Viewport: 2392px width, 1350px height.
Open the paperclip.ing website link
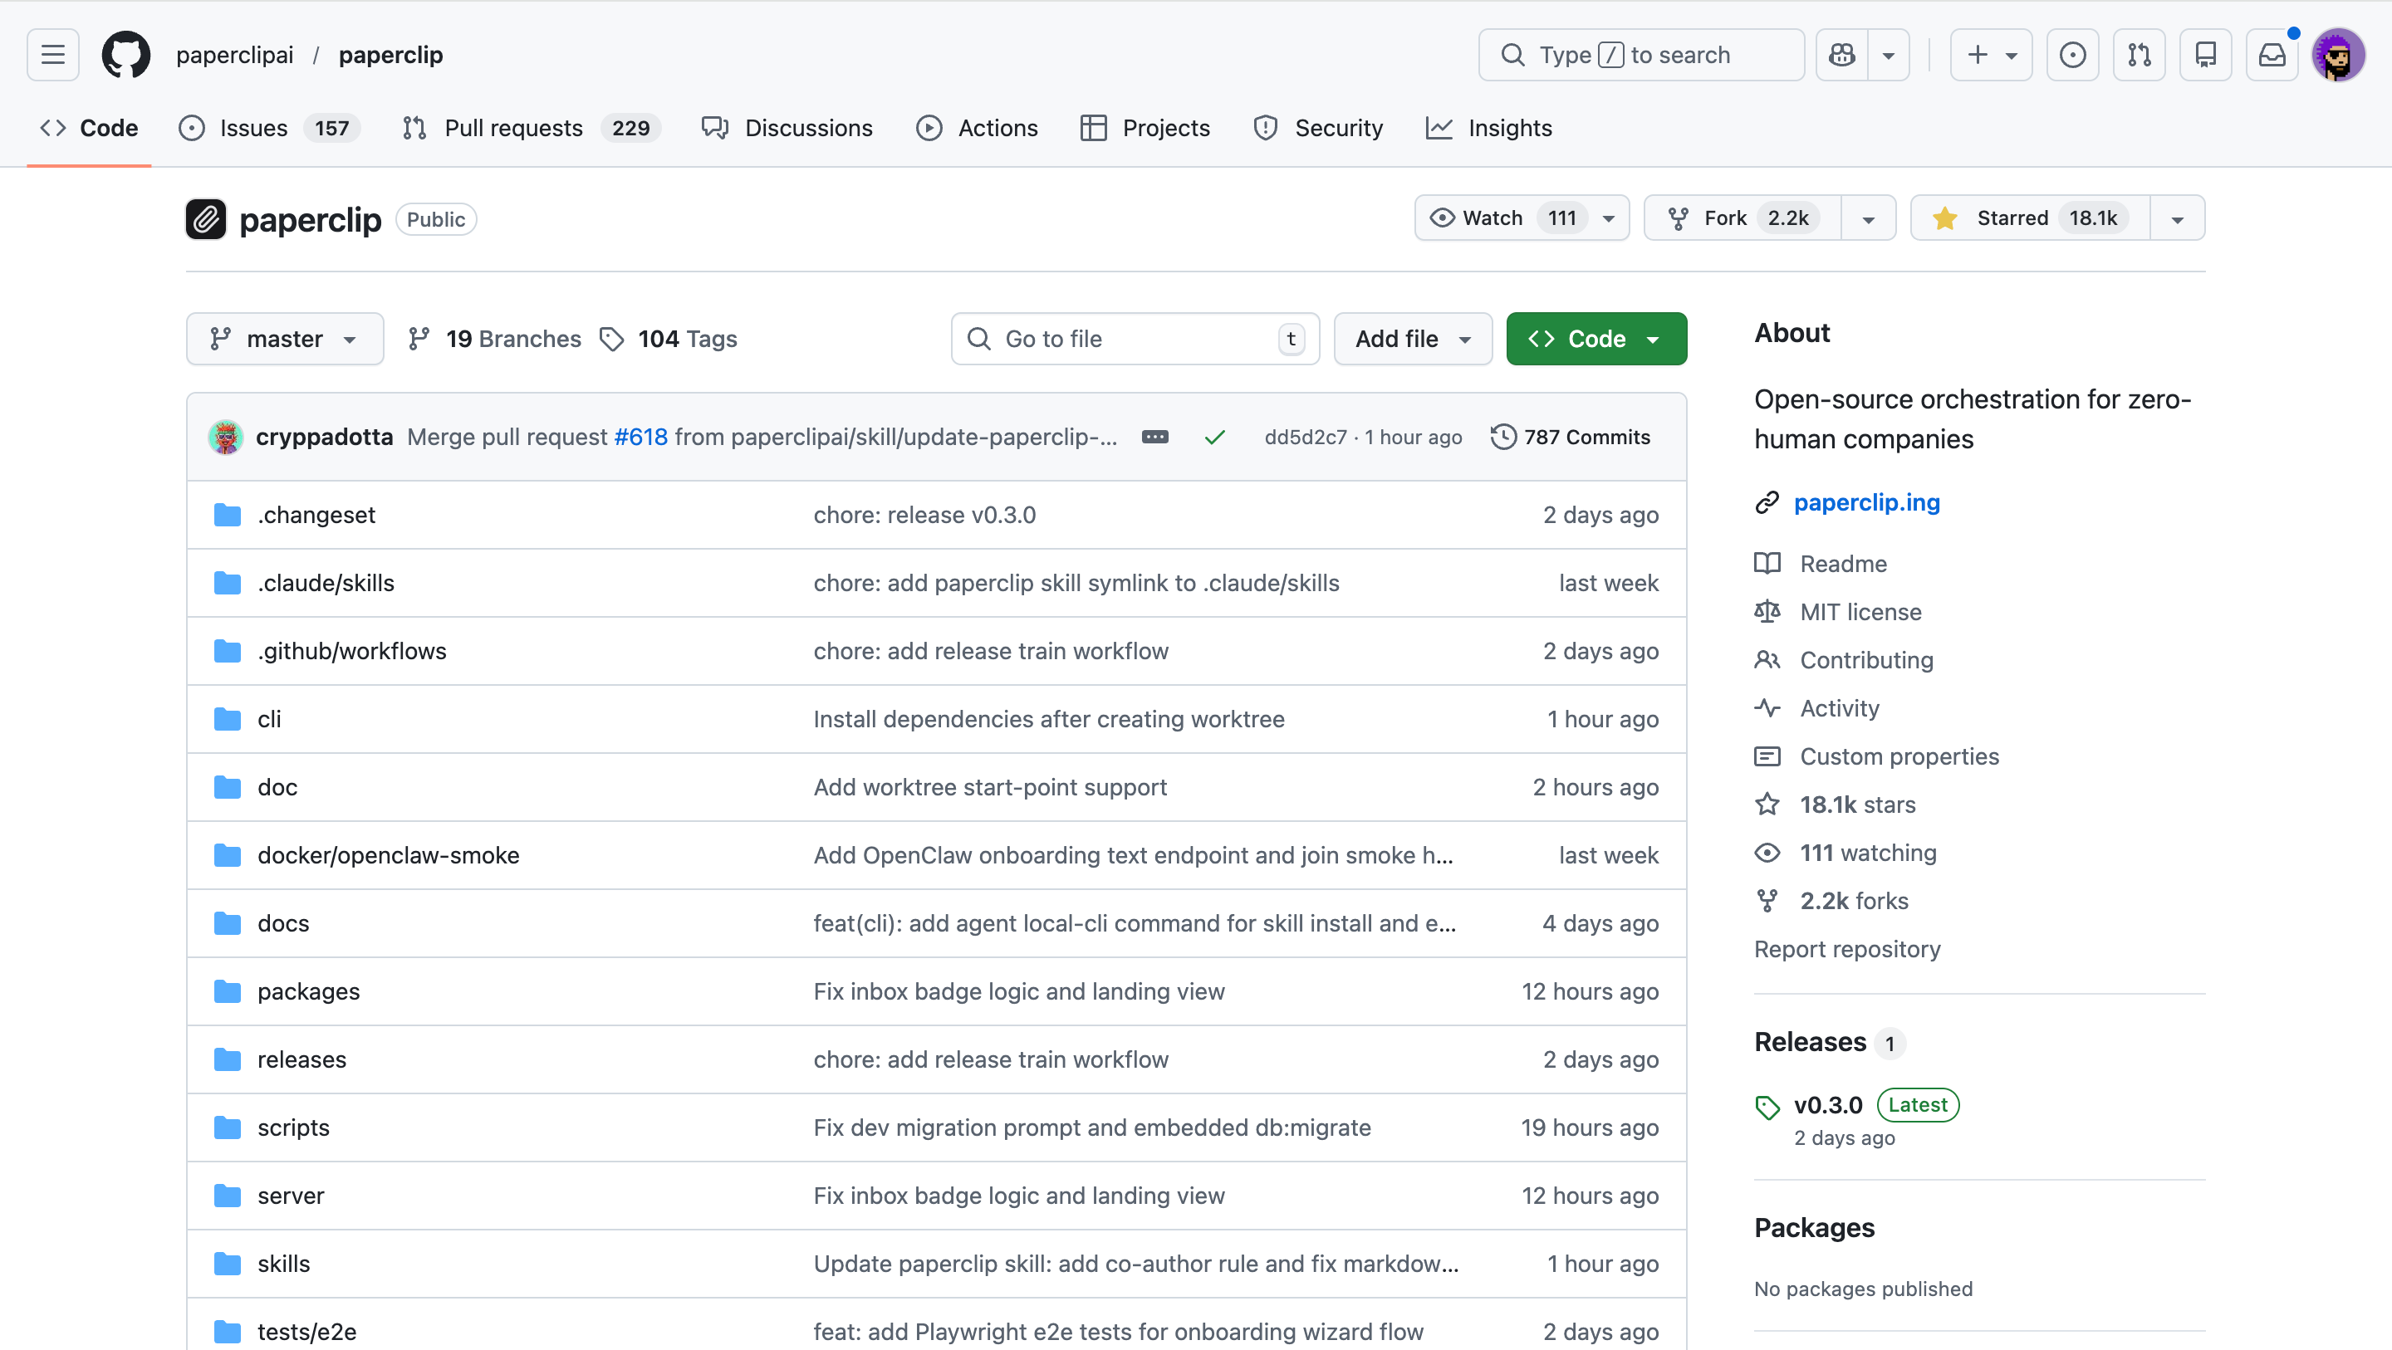click(x=1865, y=502)
